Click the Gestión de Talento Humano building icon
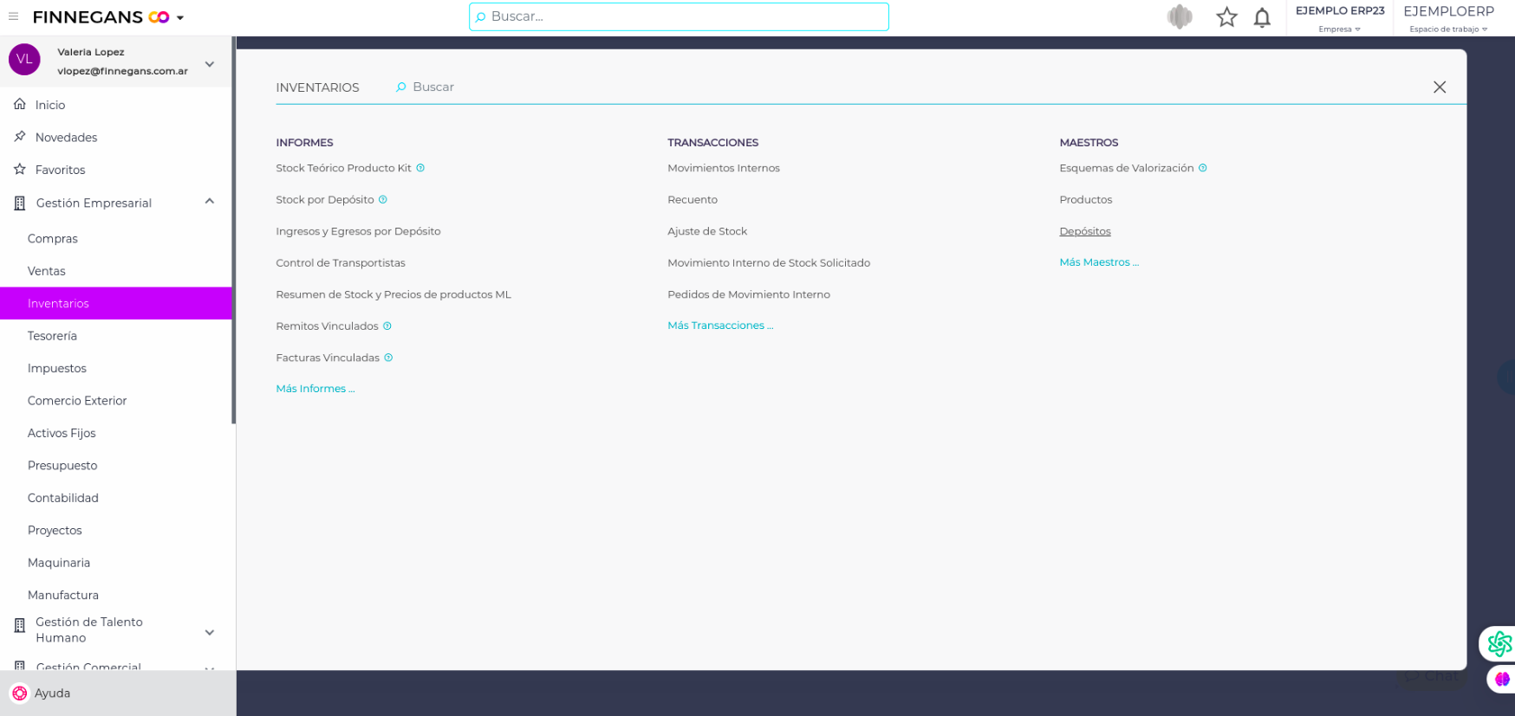This screenshot has width=1515, height=716. (x=20, y=625)
